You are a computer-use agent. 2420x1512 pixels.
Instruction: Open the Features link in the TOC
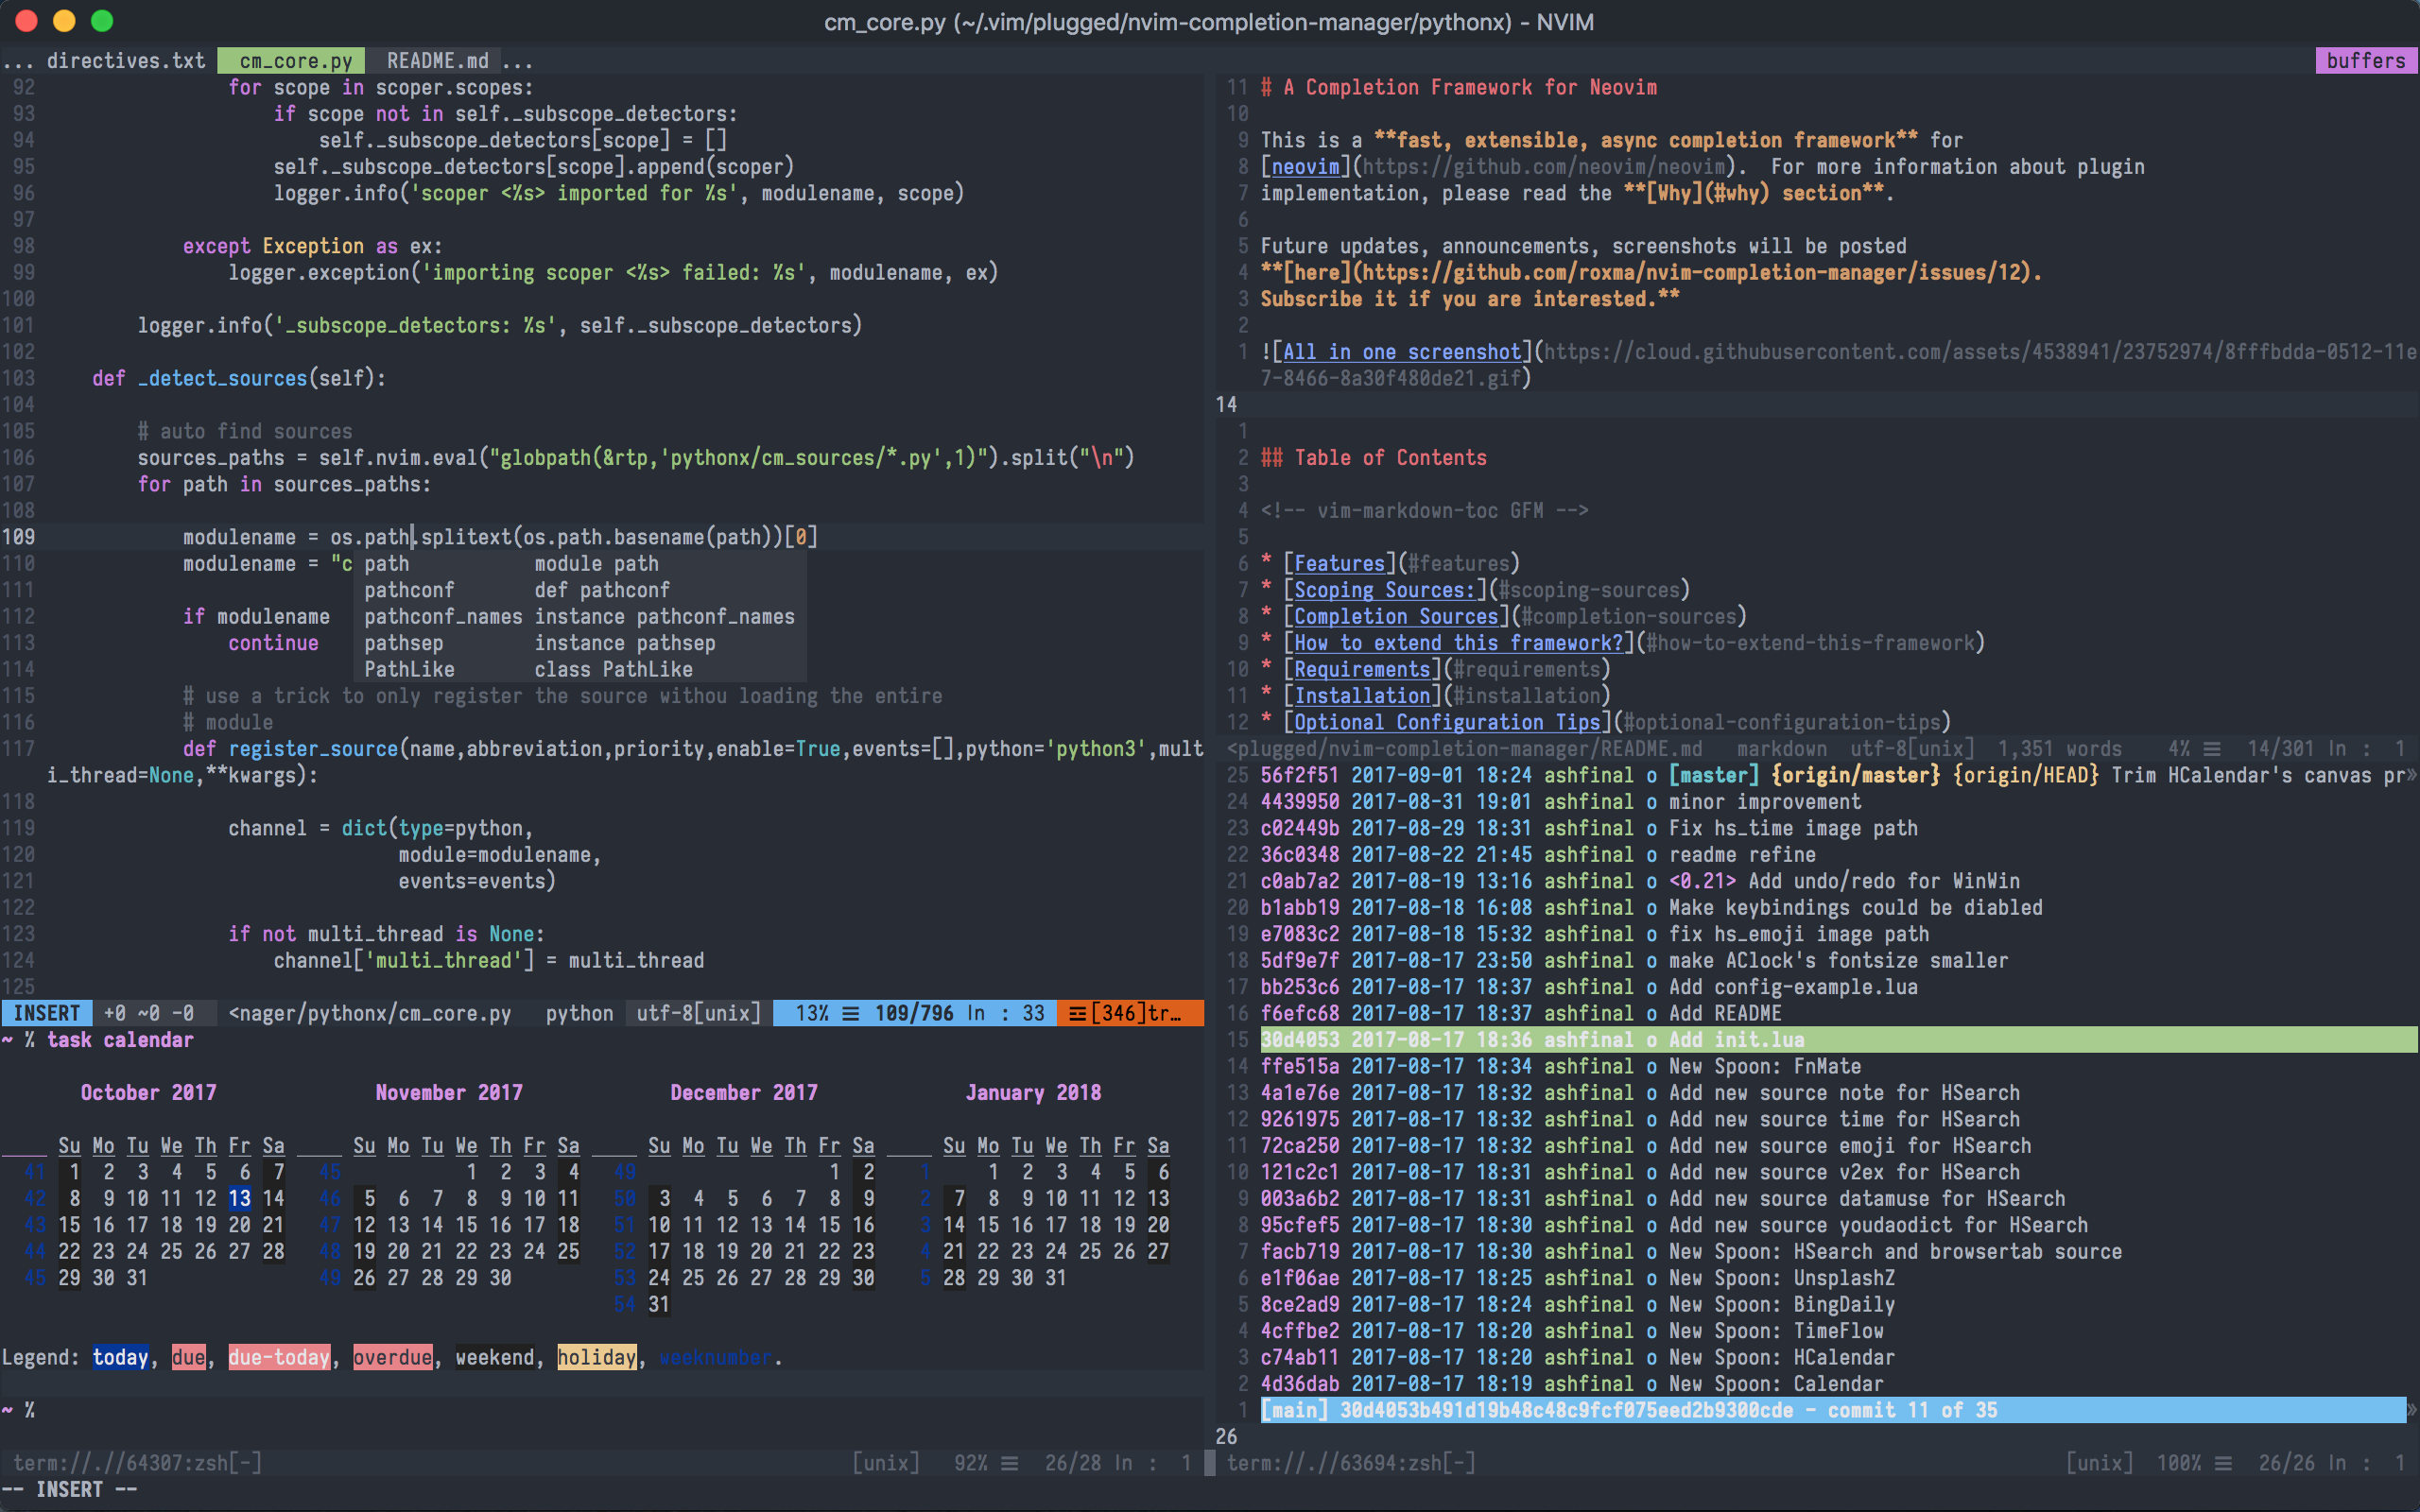(x=1339, y=563)
